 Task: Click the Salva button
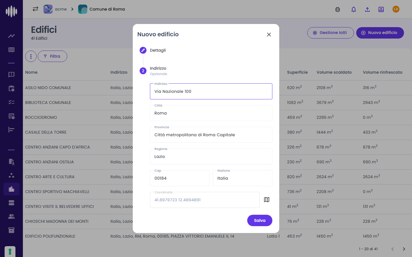point(260,220)
